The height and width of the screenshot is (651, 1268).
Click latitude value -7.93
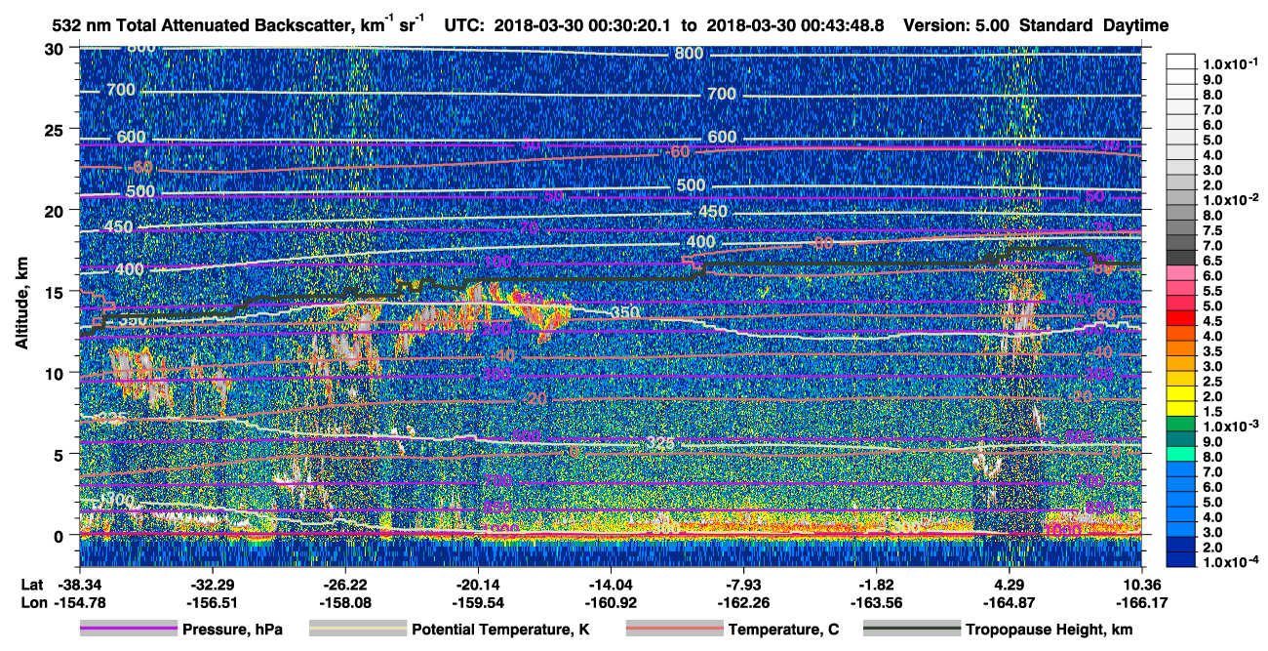click(x=743, y=584)
